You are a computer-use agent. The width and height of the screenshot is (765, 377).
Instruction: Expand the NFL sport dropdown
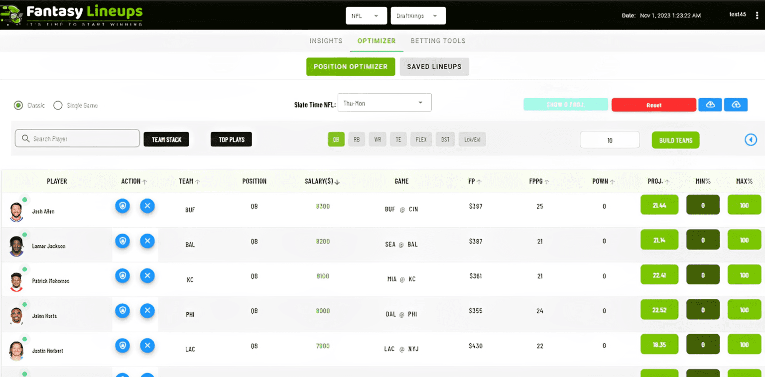[x=366, y=15]
